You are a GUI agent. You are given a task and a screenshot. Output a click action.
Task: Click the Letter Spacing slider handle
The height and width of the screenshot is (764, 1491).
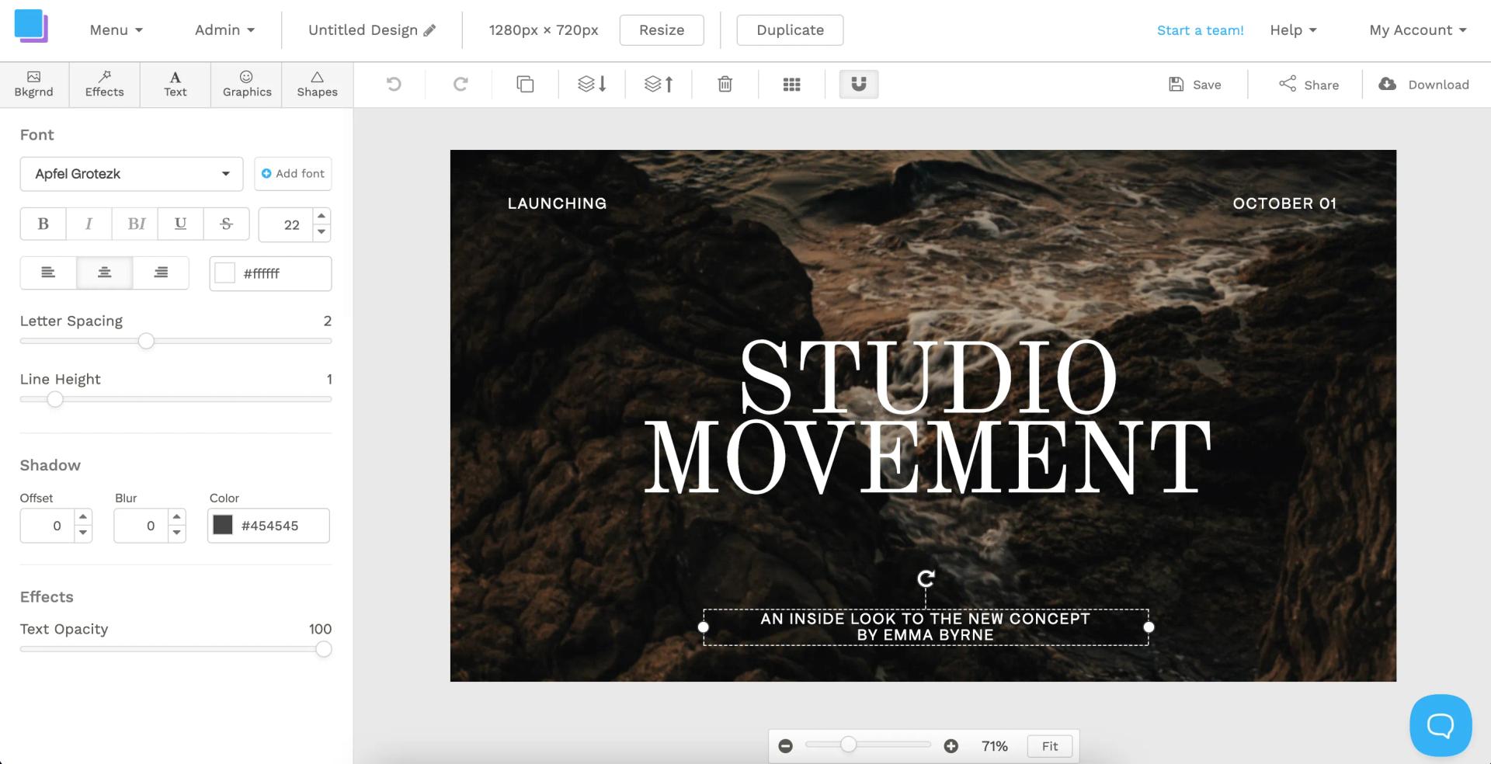pyautogui.click(x=146, y=341)
